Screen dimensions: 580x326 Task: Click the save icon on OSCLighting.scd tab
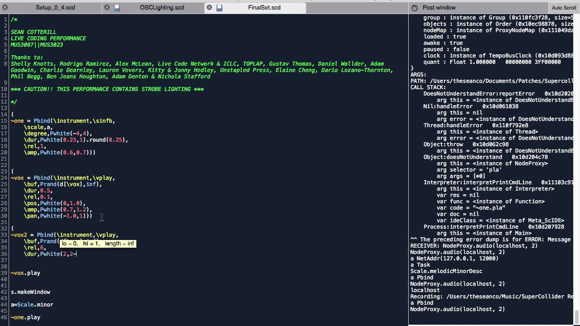point(117,8)
